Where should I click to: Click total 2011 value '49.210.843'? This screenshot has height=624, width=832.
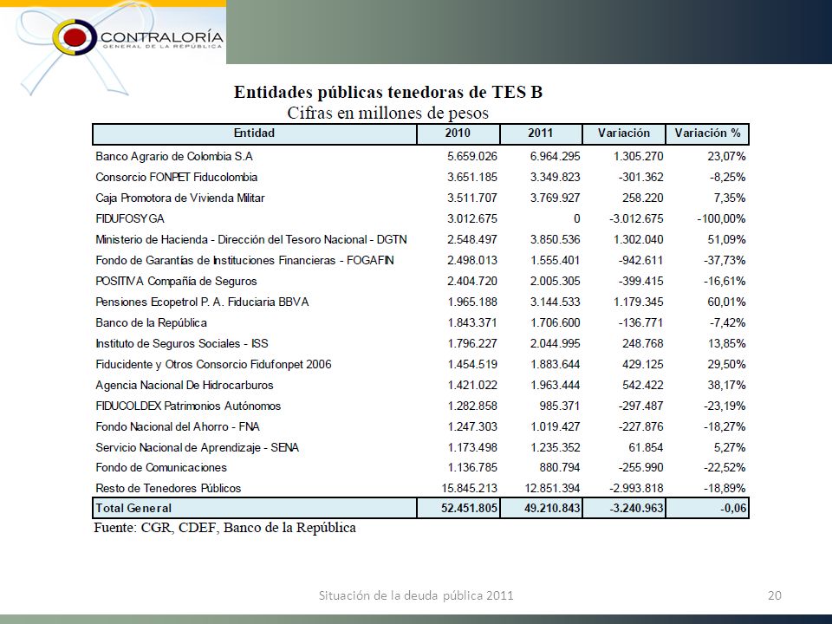coord(552,509)
